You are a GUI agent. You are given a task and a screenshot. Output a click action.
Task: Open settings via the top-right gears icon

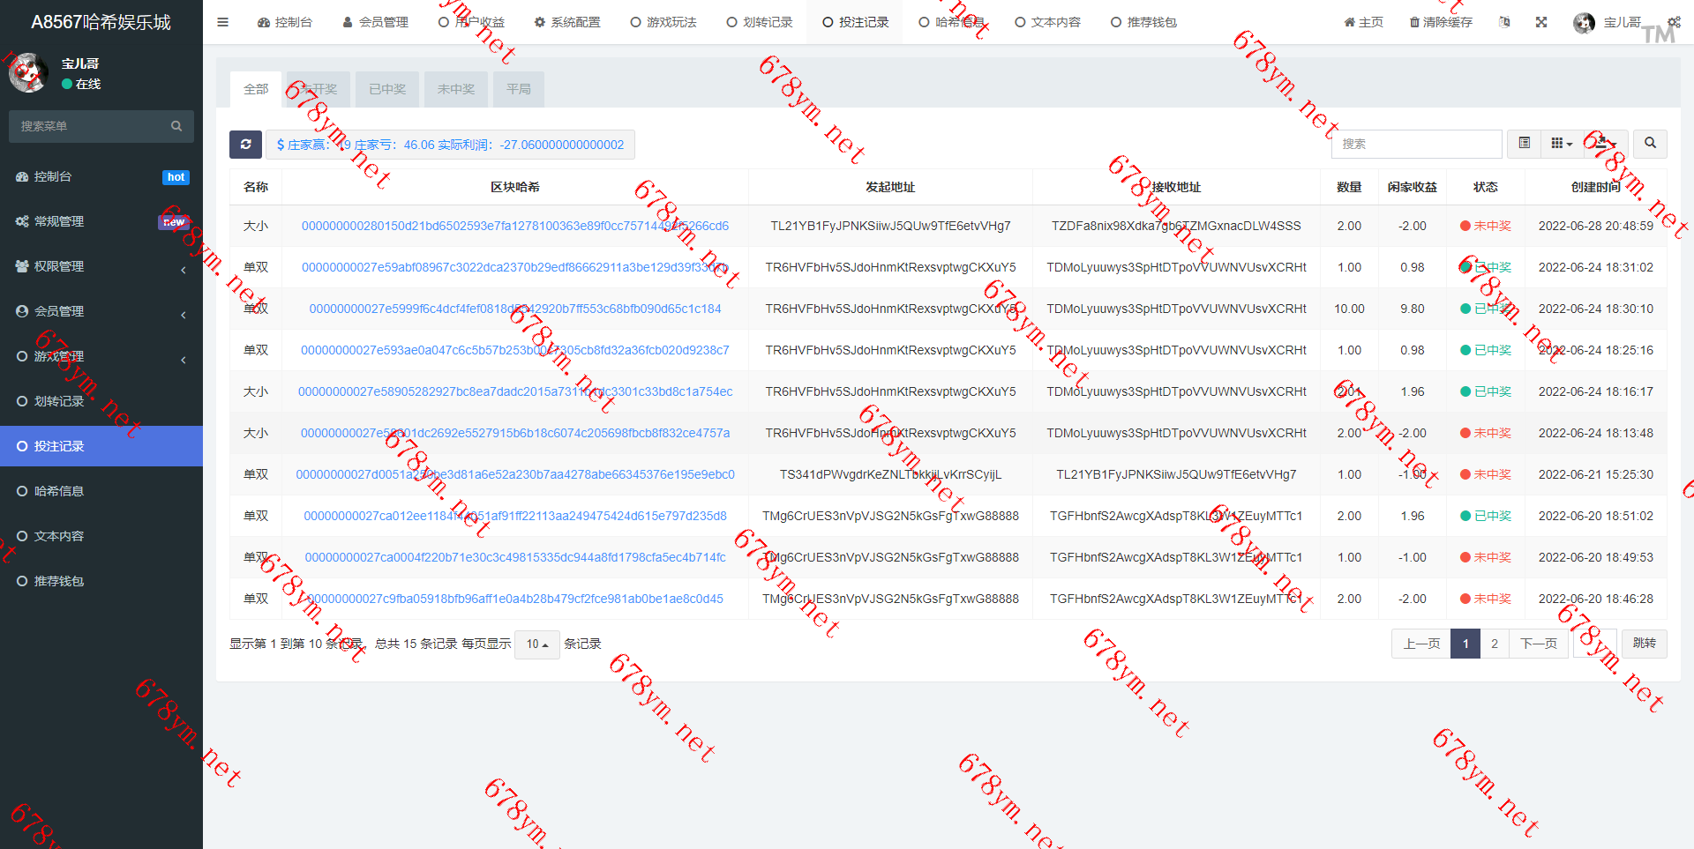point(1673,22)
